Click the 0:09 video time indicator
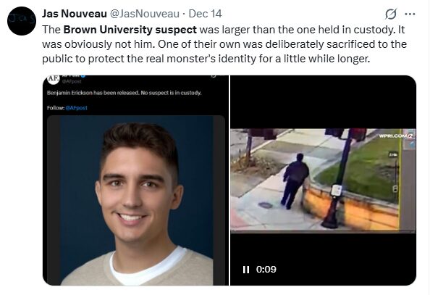This screenshot has width=430, height=295. (266, 270)
